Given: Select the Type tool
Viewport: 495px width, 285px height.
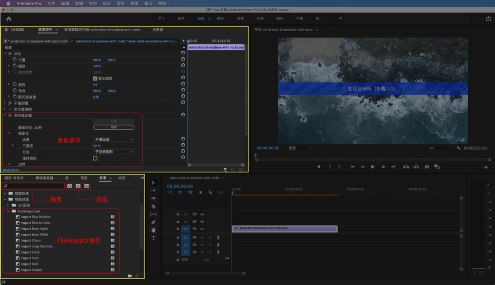Looking at the screenshot, I should (x=153, y=238).
